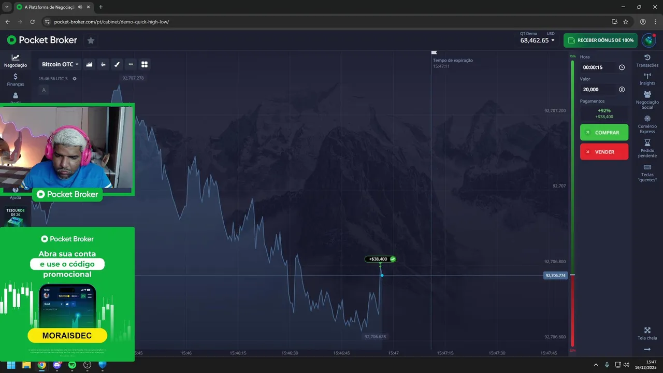
Task: Open Discord from the taskbar
Action: click(x=57, y=365)
